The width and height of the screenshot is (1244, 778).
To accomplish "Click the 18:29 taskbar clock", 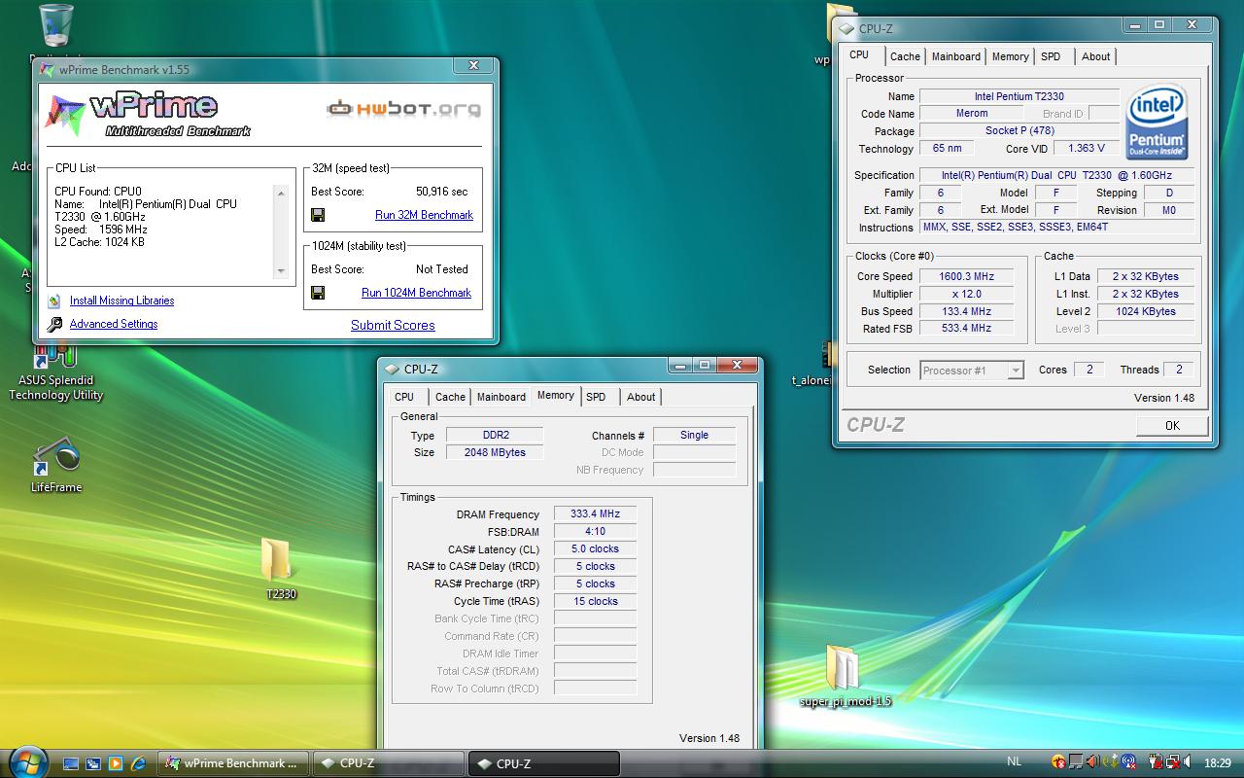I will (x=1217, y=763).
